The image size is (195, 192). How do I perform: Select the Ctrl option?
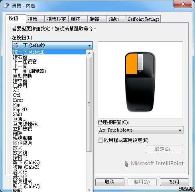coord(49,95)
